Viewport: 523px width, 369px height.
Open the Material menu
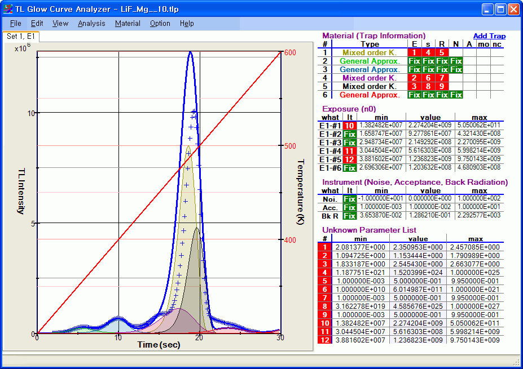tap(128, 24)
